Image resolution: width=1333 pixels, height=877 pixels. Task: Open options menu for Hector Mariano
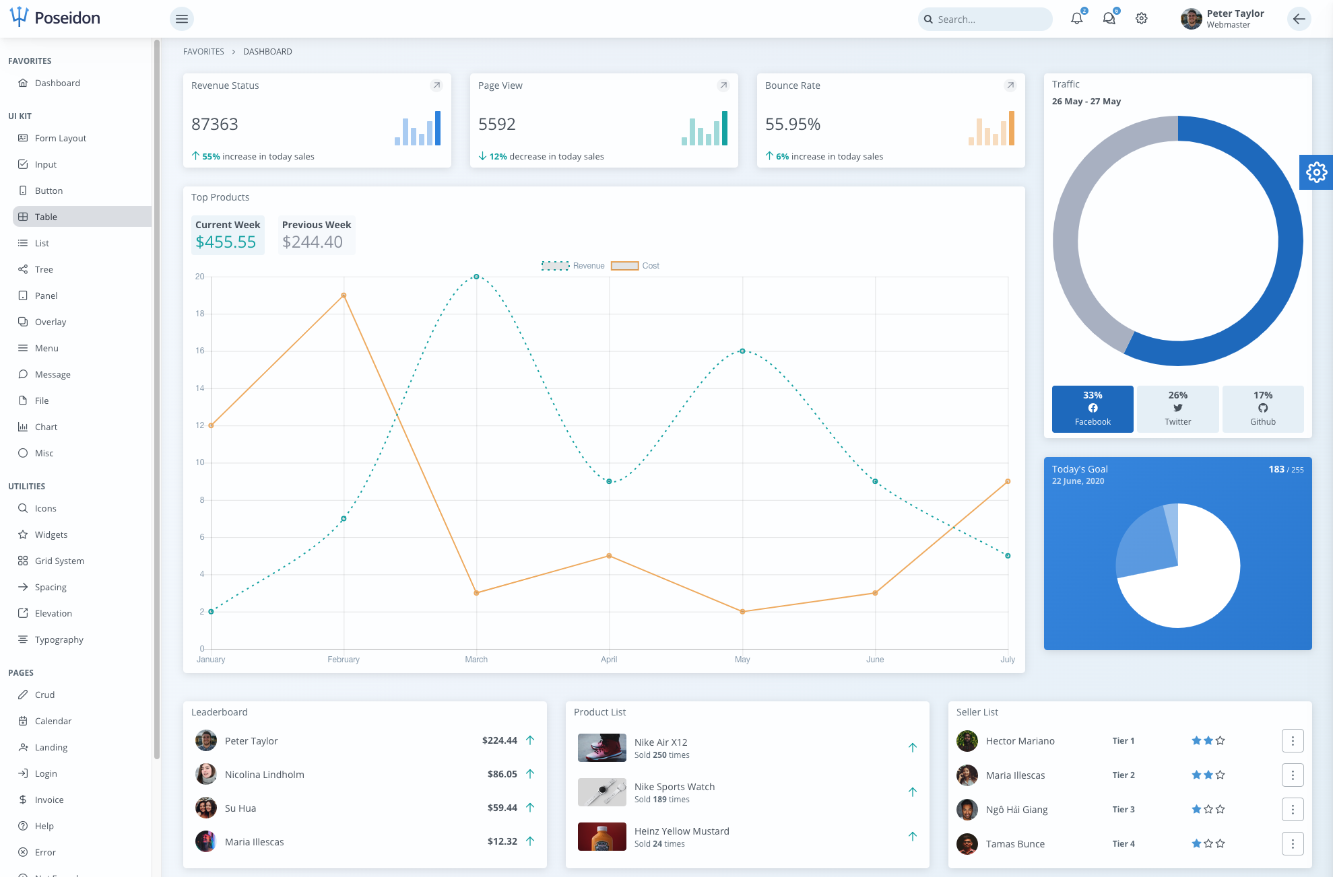[x=1292, y=741]
